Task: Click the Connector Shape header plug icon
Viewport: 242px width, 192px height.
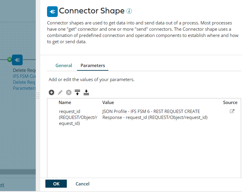Action: [x=52, y=12]
